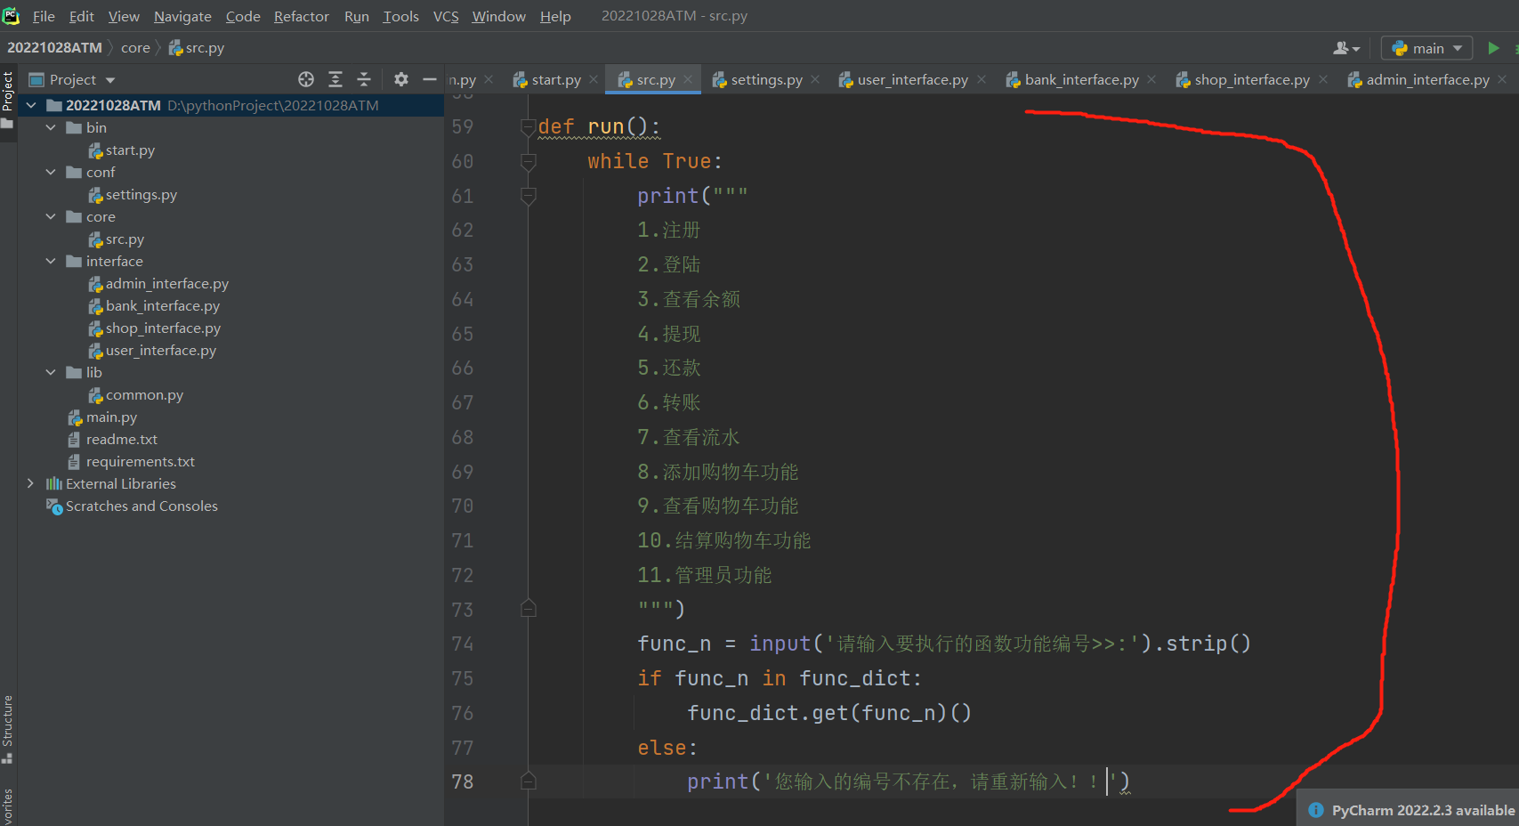Image resolution: width=1519 pixels, height=826 pixels.
Task: Click the Run (green play) button
Action: 1493,48
